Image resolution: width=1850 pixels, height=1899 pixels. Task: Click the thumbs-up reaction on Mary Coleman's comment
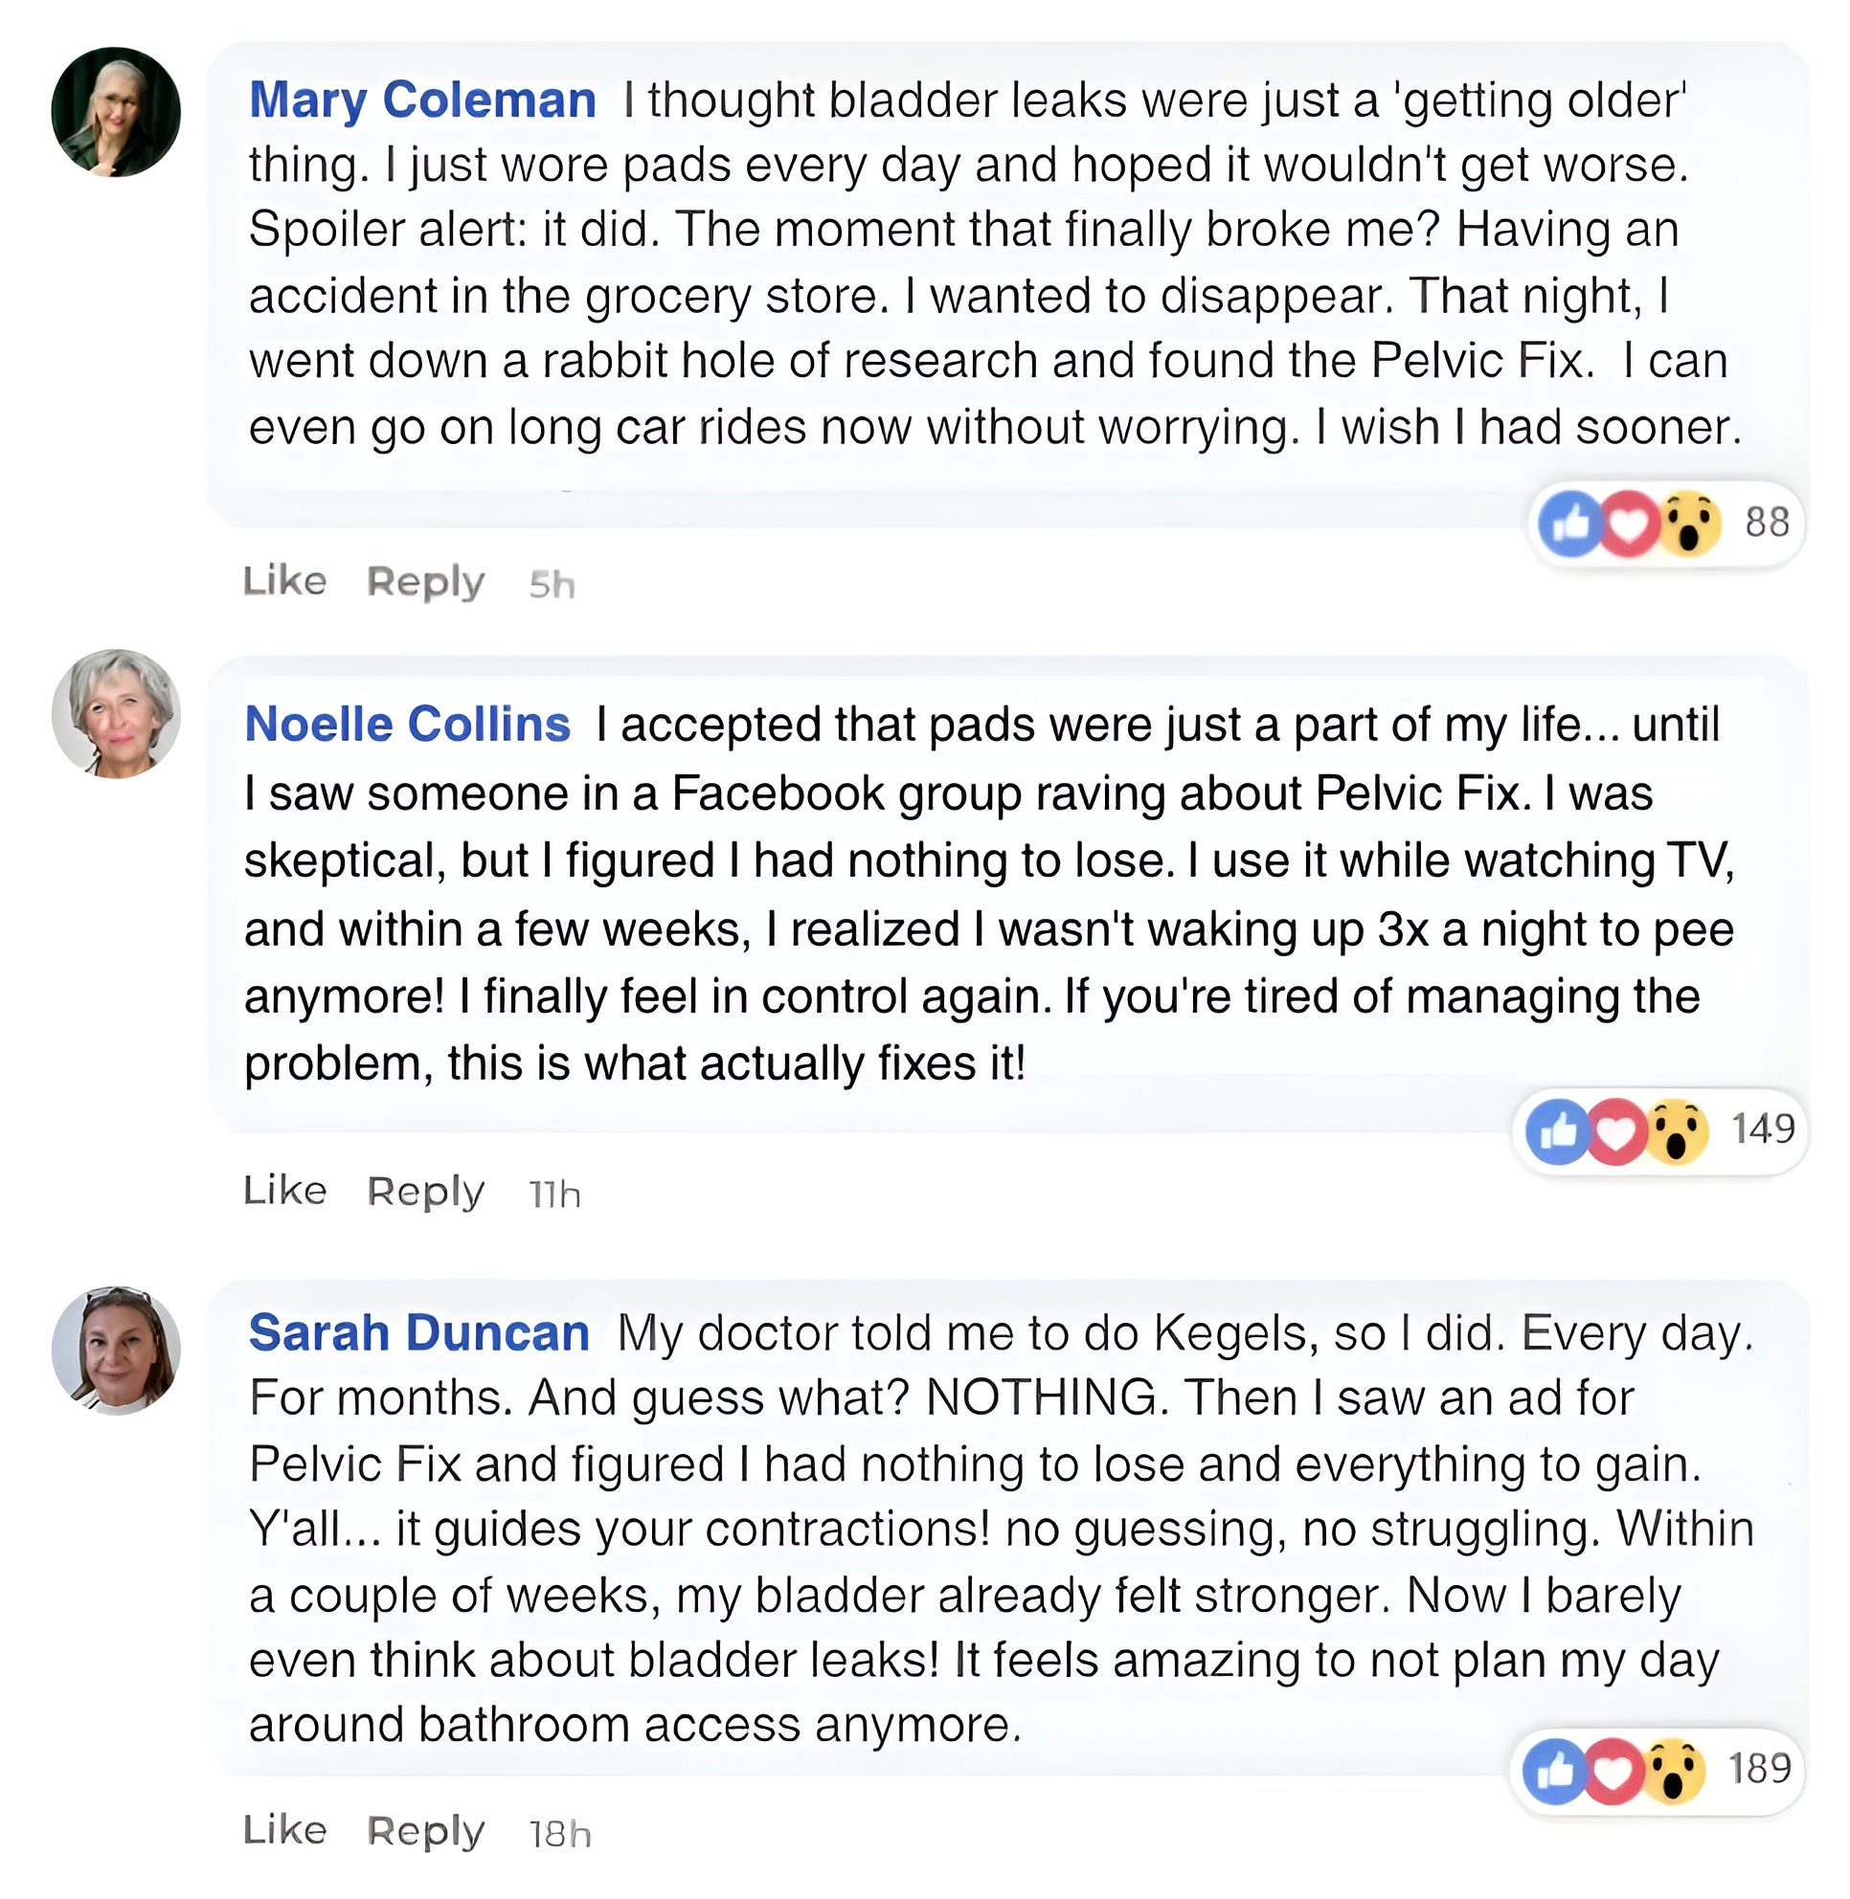[x=1571, y=524]
